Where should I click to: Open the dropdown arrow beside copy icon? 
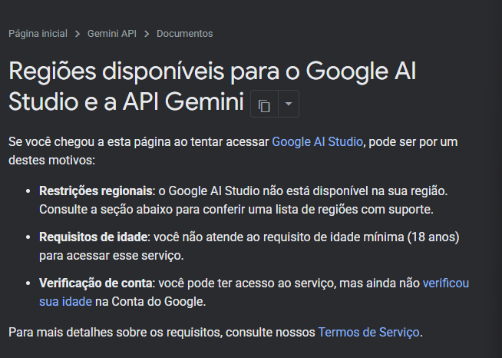point(289,104)
